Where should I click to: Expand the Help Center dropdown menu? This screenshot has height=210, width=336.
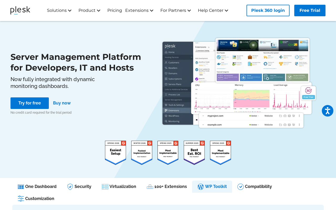[x=213, y=10]
